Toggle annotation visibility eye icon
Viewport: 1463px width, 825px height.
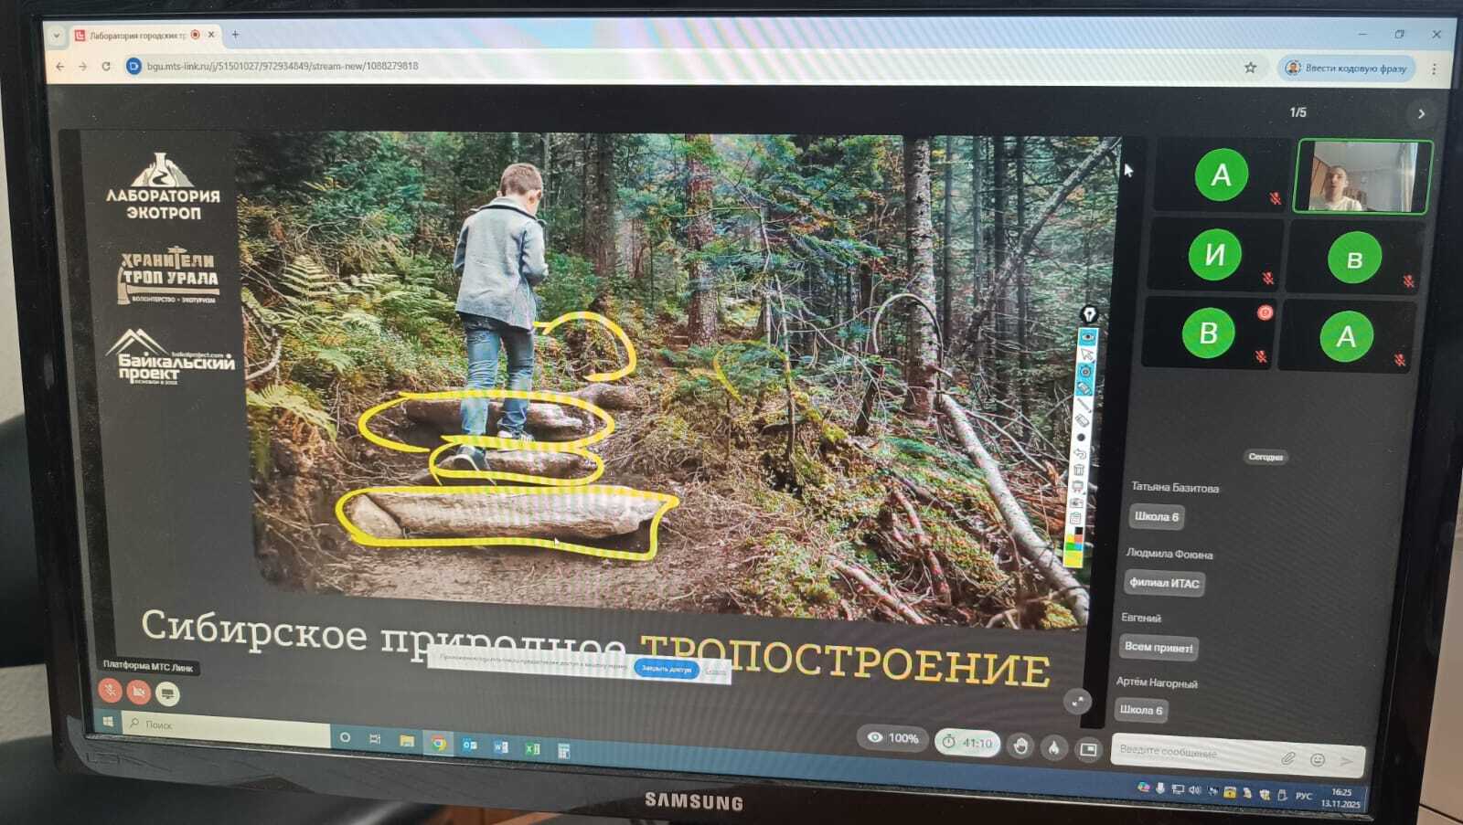pos(1088,336)
